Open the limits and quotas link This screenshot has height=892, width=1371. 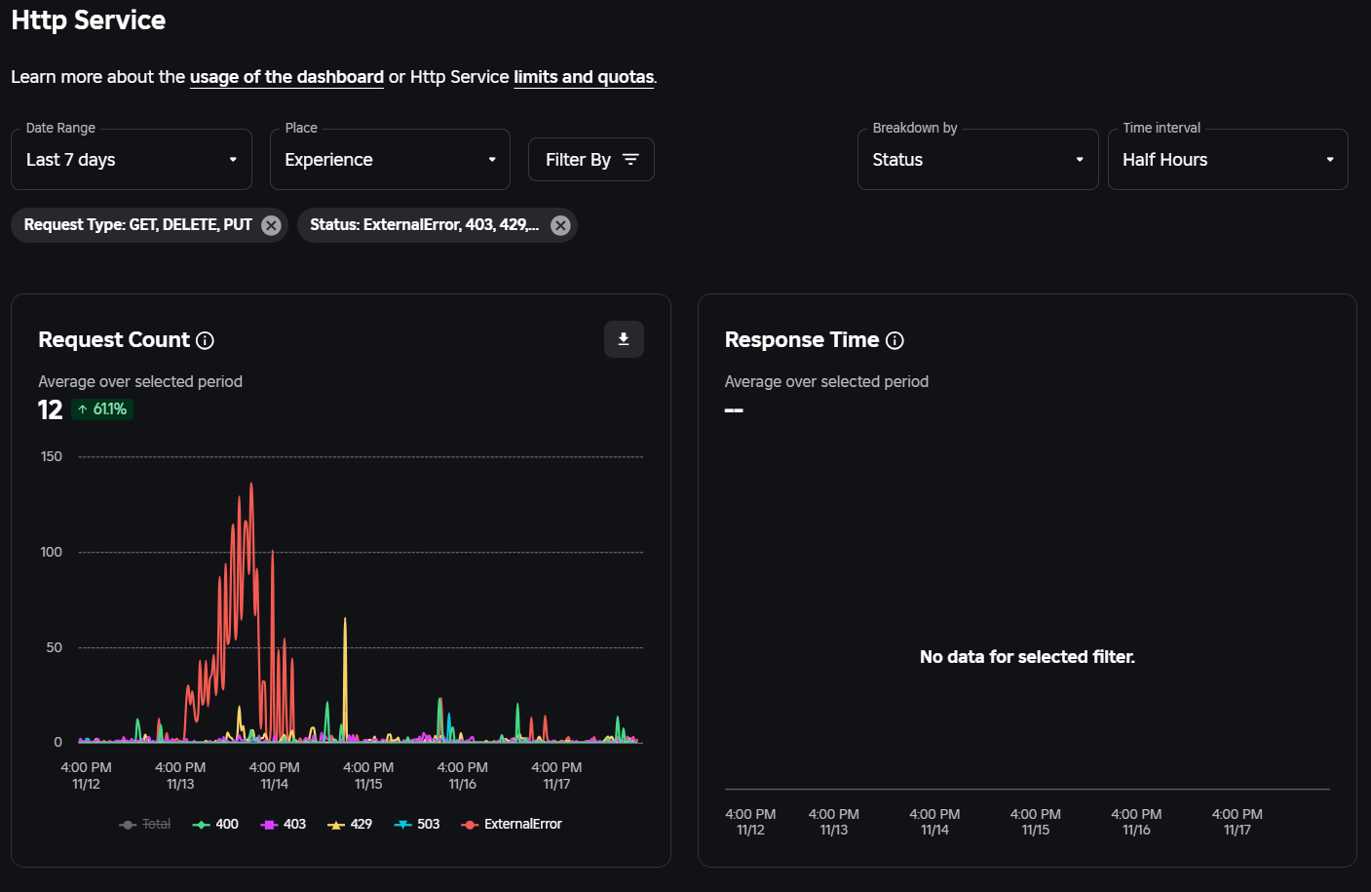[x=583, y=77]
